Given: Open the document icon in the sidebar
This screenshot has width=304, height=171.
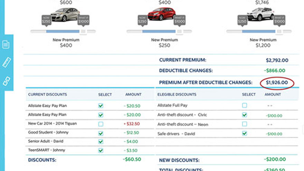Looking at the screenshot, I should (6, 44).
